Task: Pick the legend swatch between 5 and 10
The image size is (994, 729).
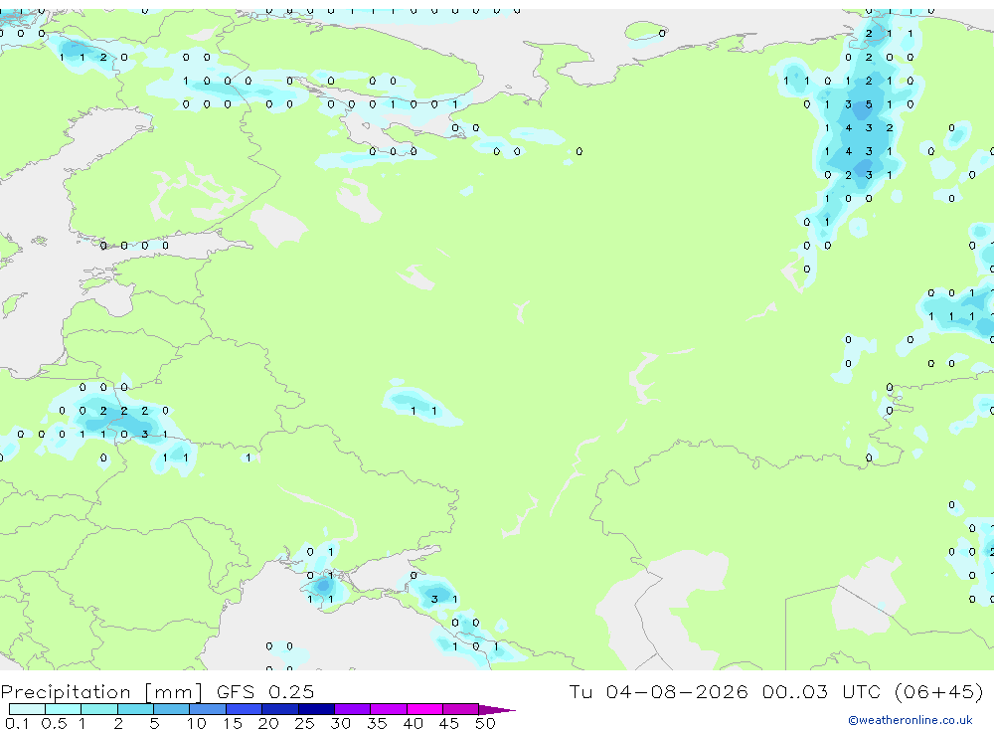Action: click(x=172, y=709)
